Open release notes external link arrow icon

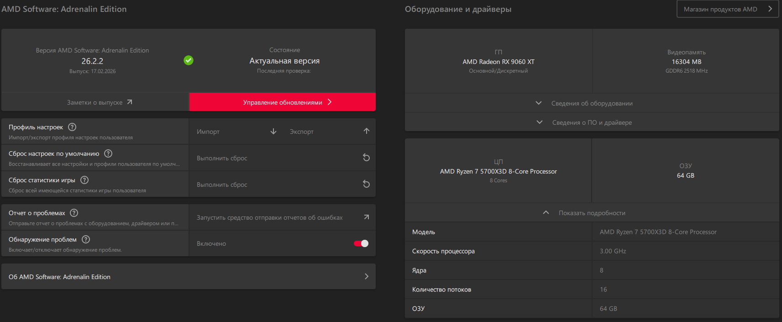130,102
